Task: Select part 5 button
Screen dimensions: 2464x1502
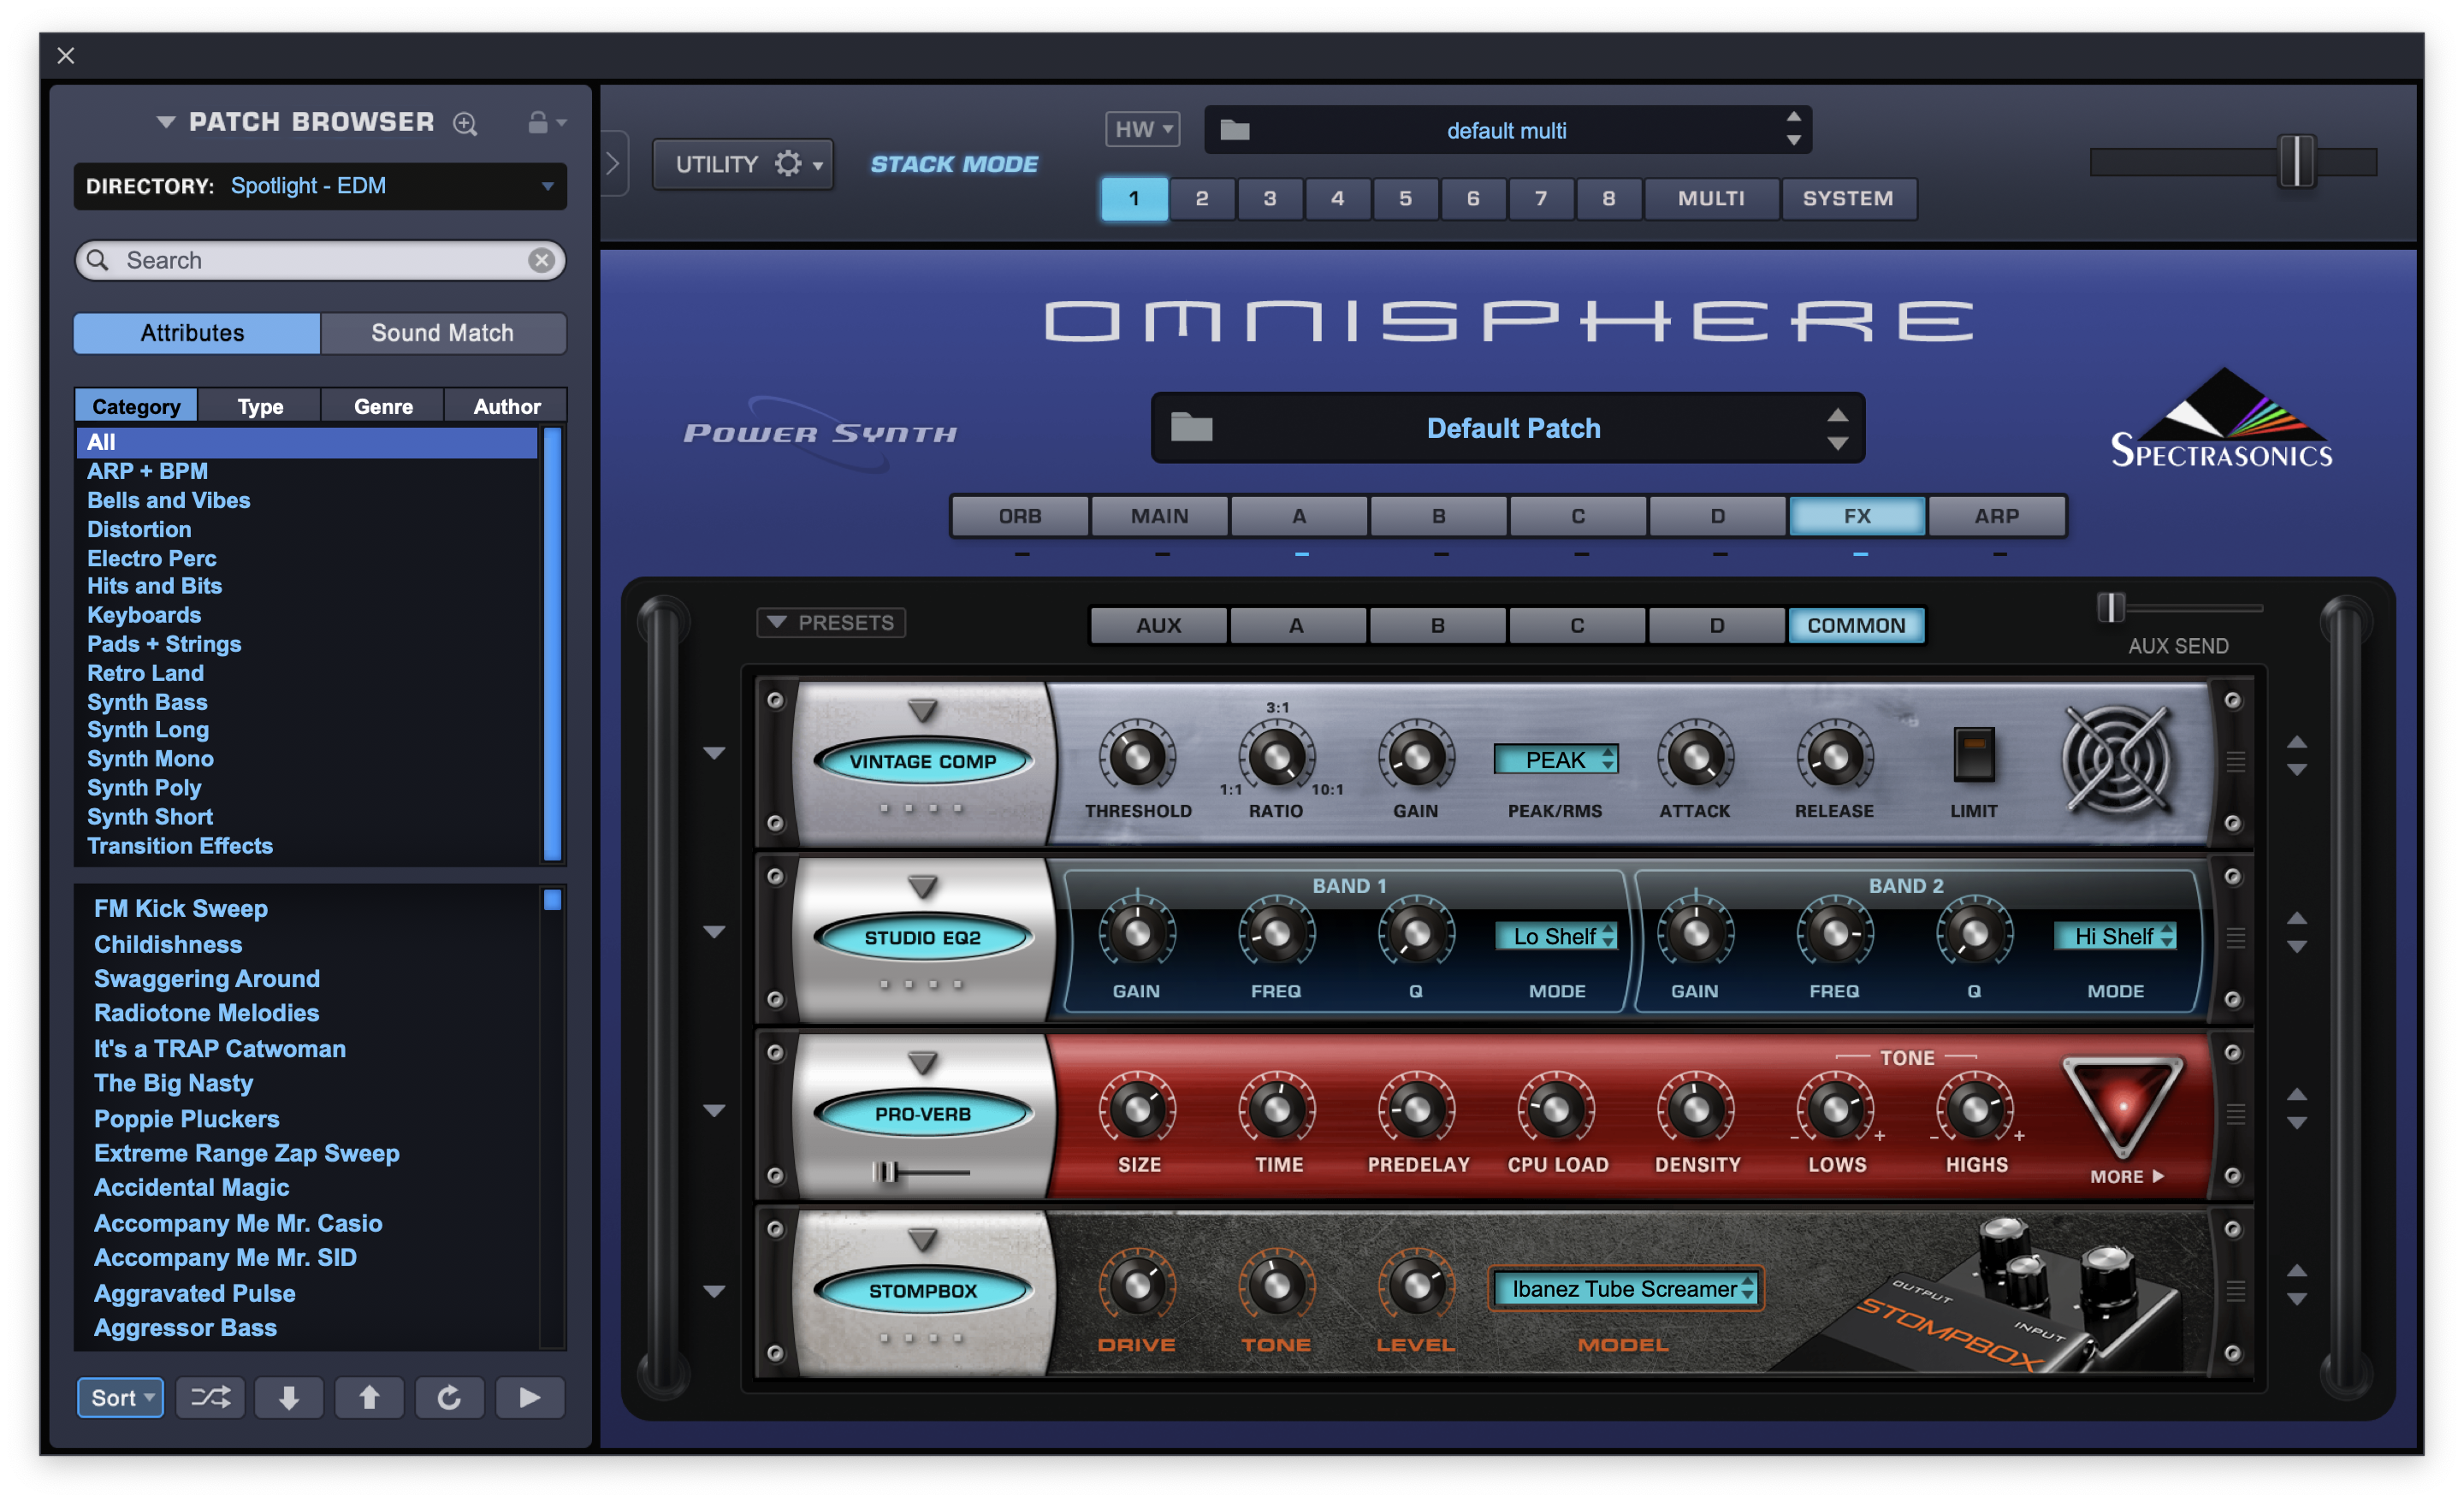Action: (1405, 198)
